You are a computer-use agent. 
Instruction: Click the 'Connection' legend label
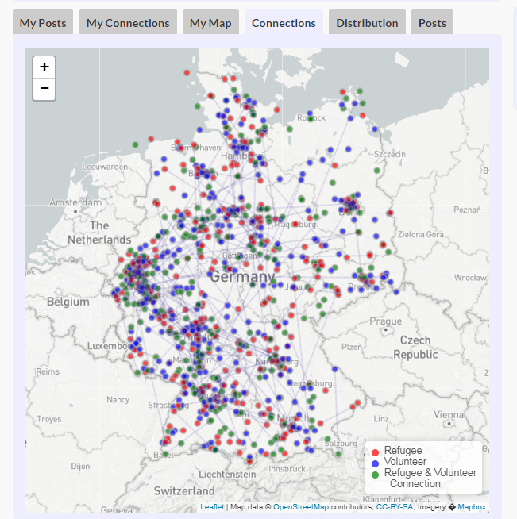[415, 483]
